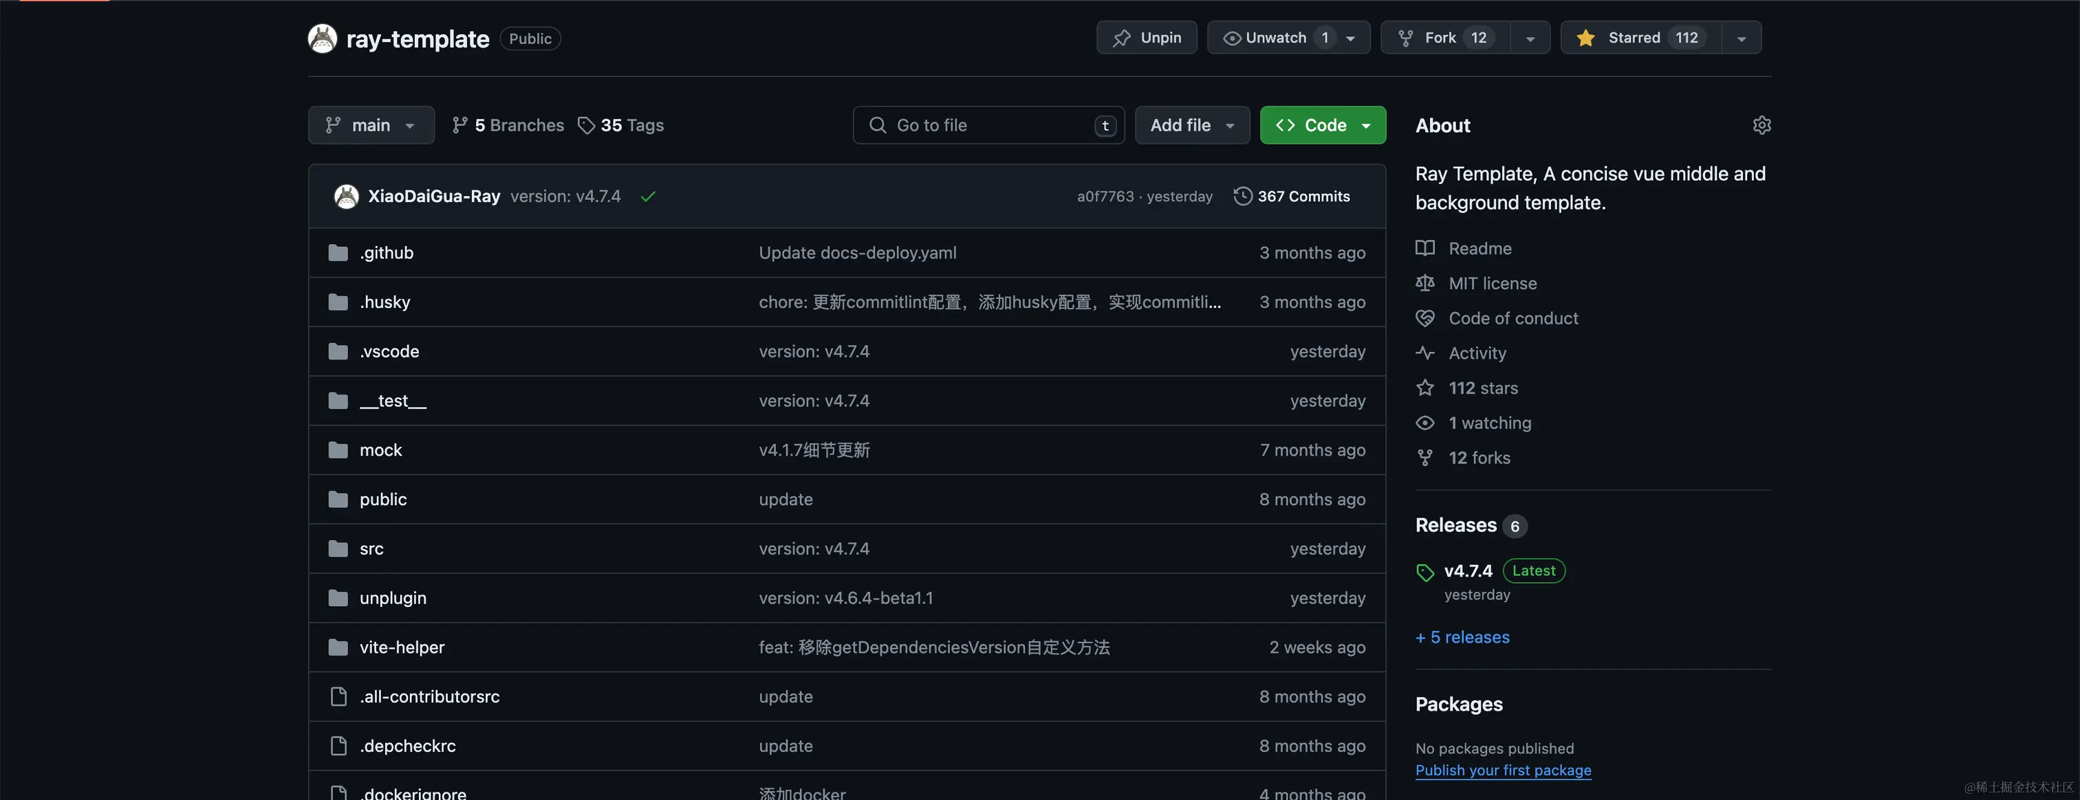View the 1 watching link
The width and height of the screenshot is (2080, 800).
1490,423
